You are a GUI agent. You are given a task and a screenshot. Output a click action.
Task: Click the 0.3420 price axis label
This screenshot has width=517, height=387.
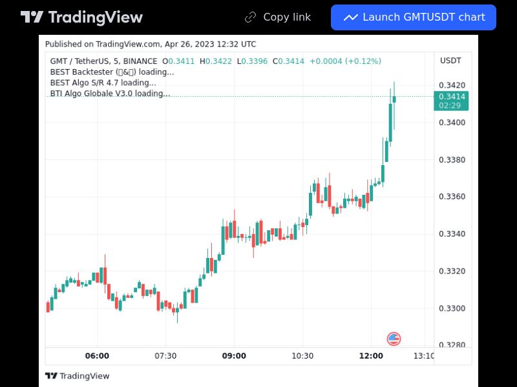[452, 85]
